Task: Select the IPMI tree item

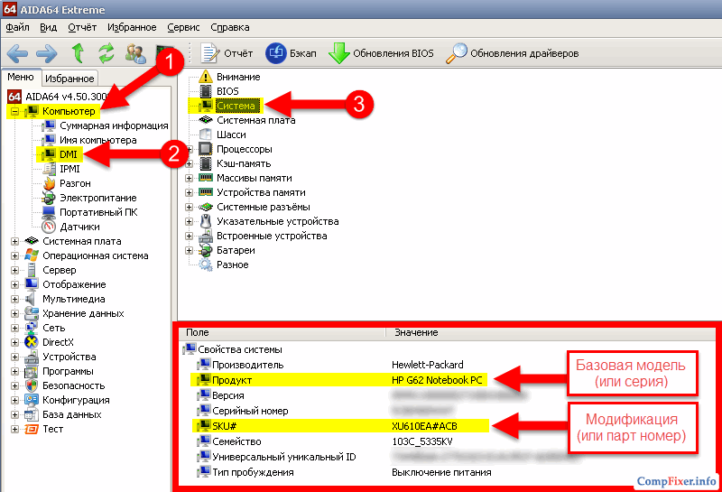Action: pyautogui.click(x=69, y=169)
